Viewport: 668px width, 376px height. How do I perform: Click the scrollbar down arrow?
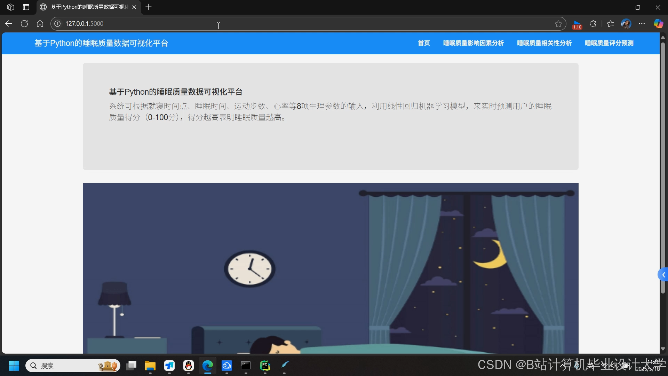[x=663, y=349]
